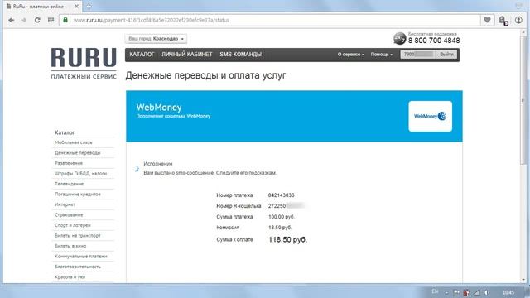Expand the Помощь dropdown

tap(382, 55)
